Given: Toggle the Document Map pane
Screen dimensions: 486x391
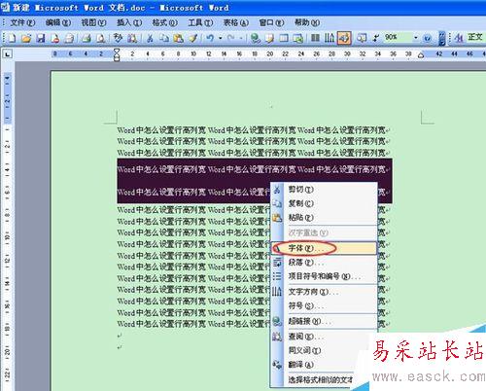Looking at the screenshot, I should 362,38.
